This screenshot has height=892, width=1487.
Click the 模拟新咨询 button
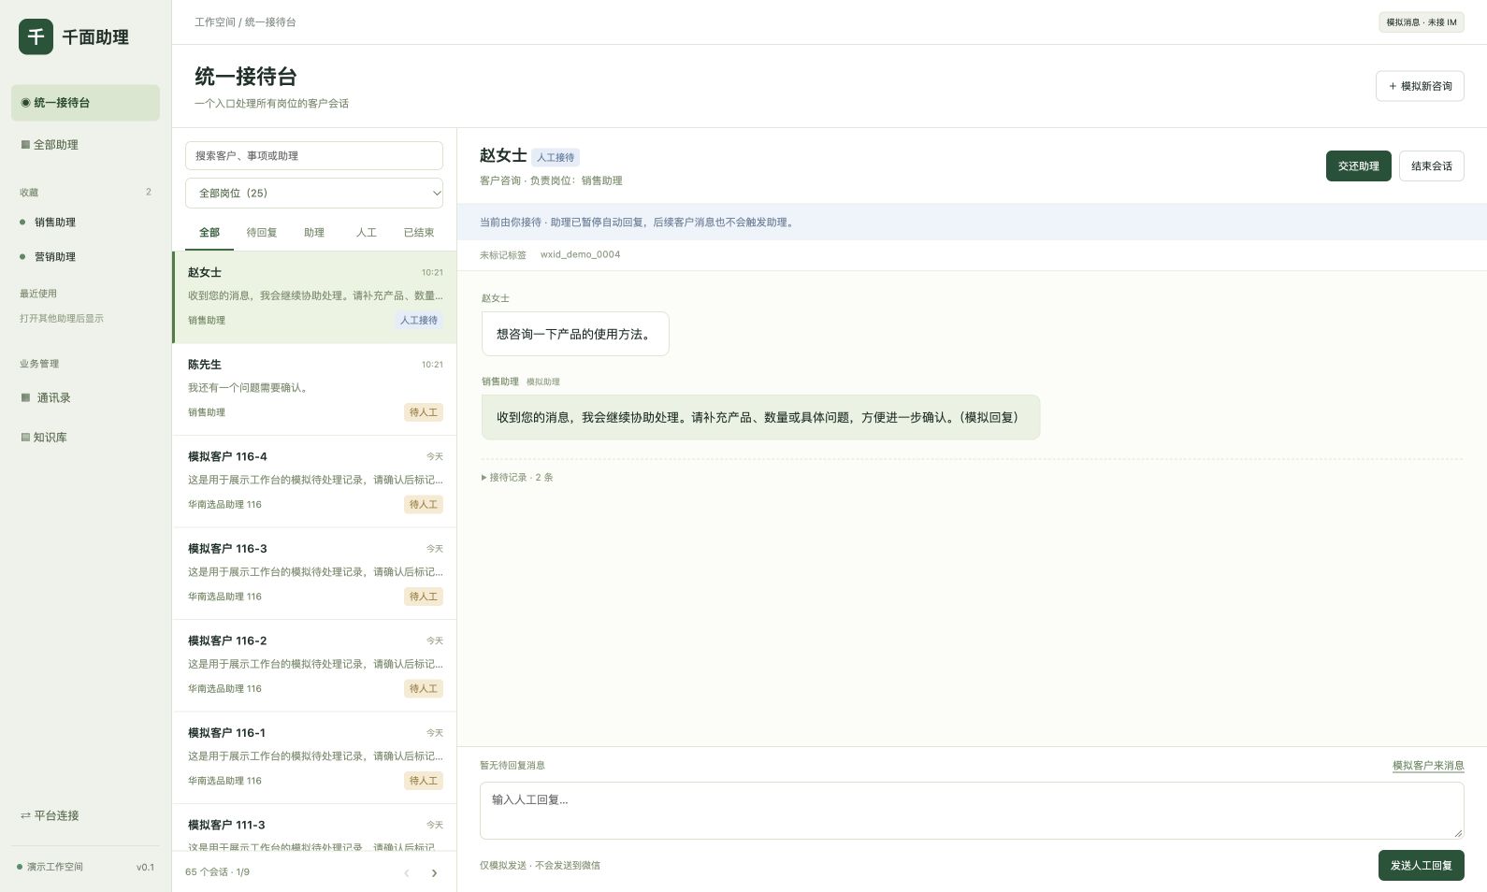[x=1420, y=86]
